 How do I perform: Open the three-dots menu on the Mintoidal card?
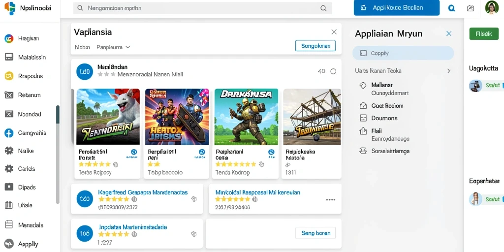(330, 200)
